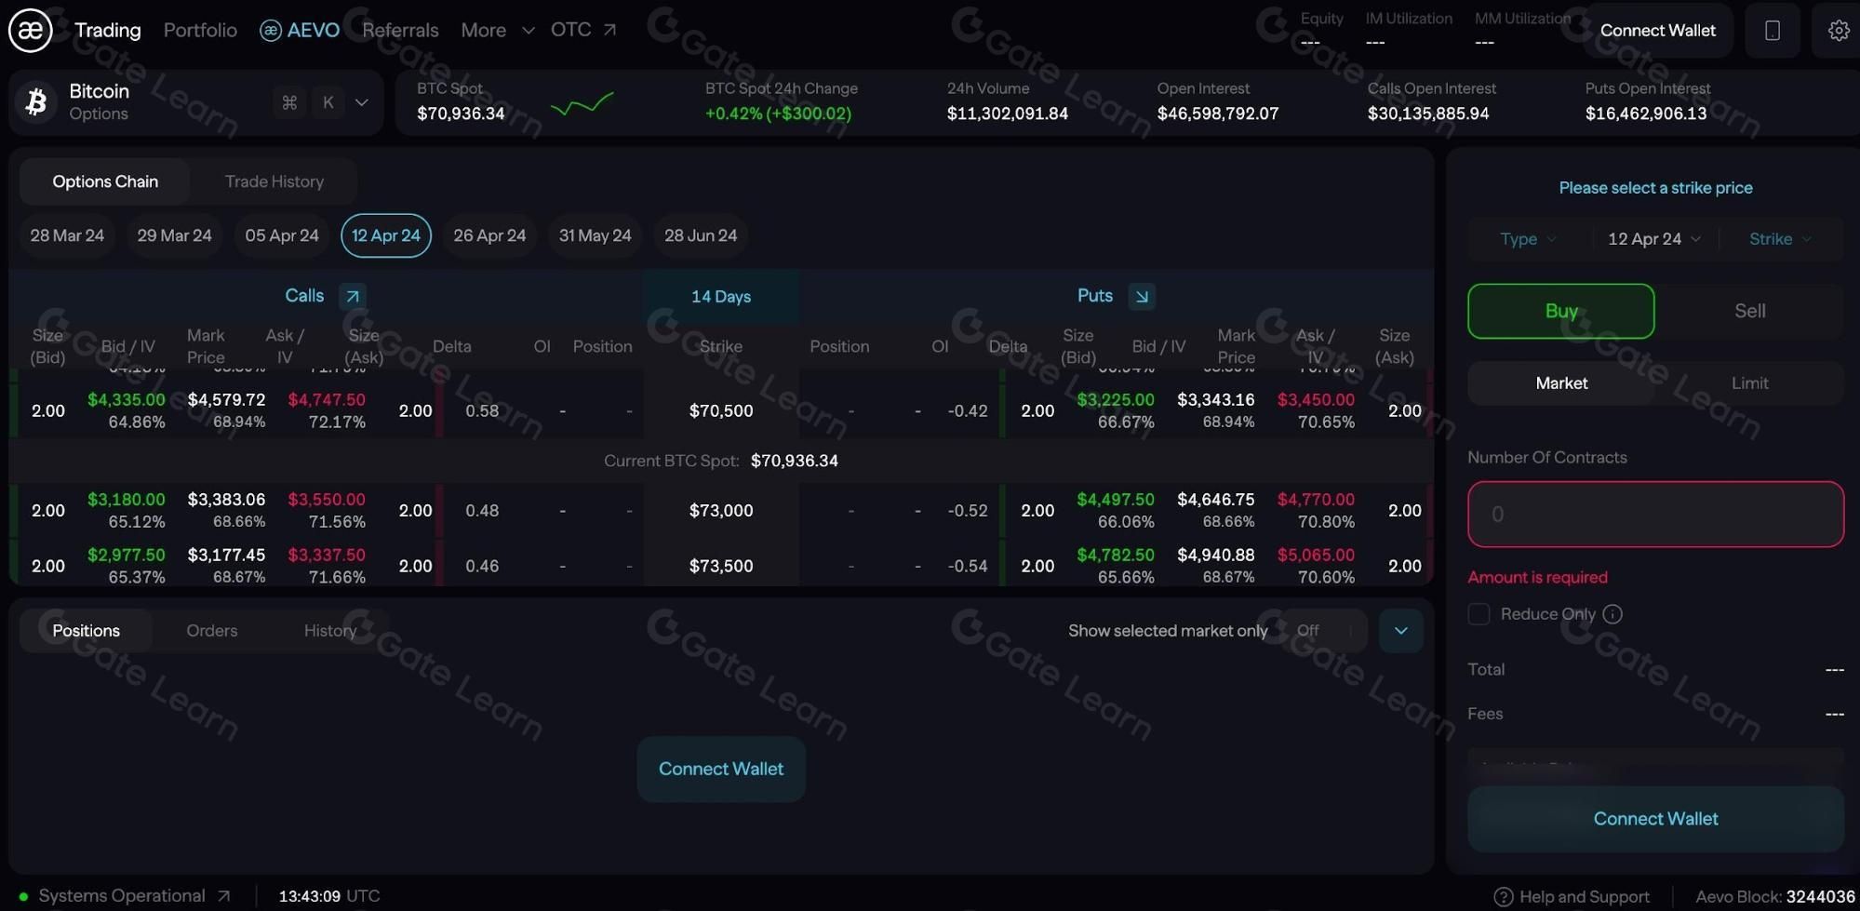Open the Positions tab
1860x911 pixels.
pos(87,631)
